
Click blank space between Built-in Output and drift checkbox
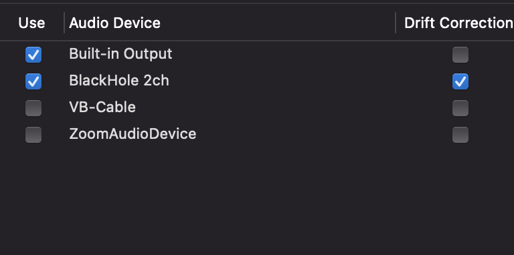312,55
